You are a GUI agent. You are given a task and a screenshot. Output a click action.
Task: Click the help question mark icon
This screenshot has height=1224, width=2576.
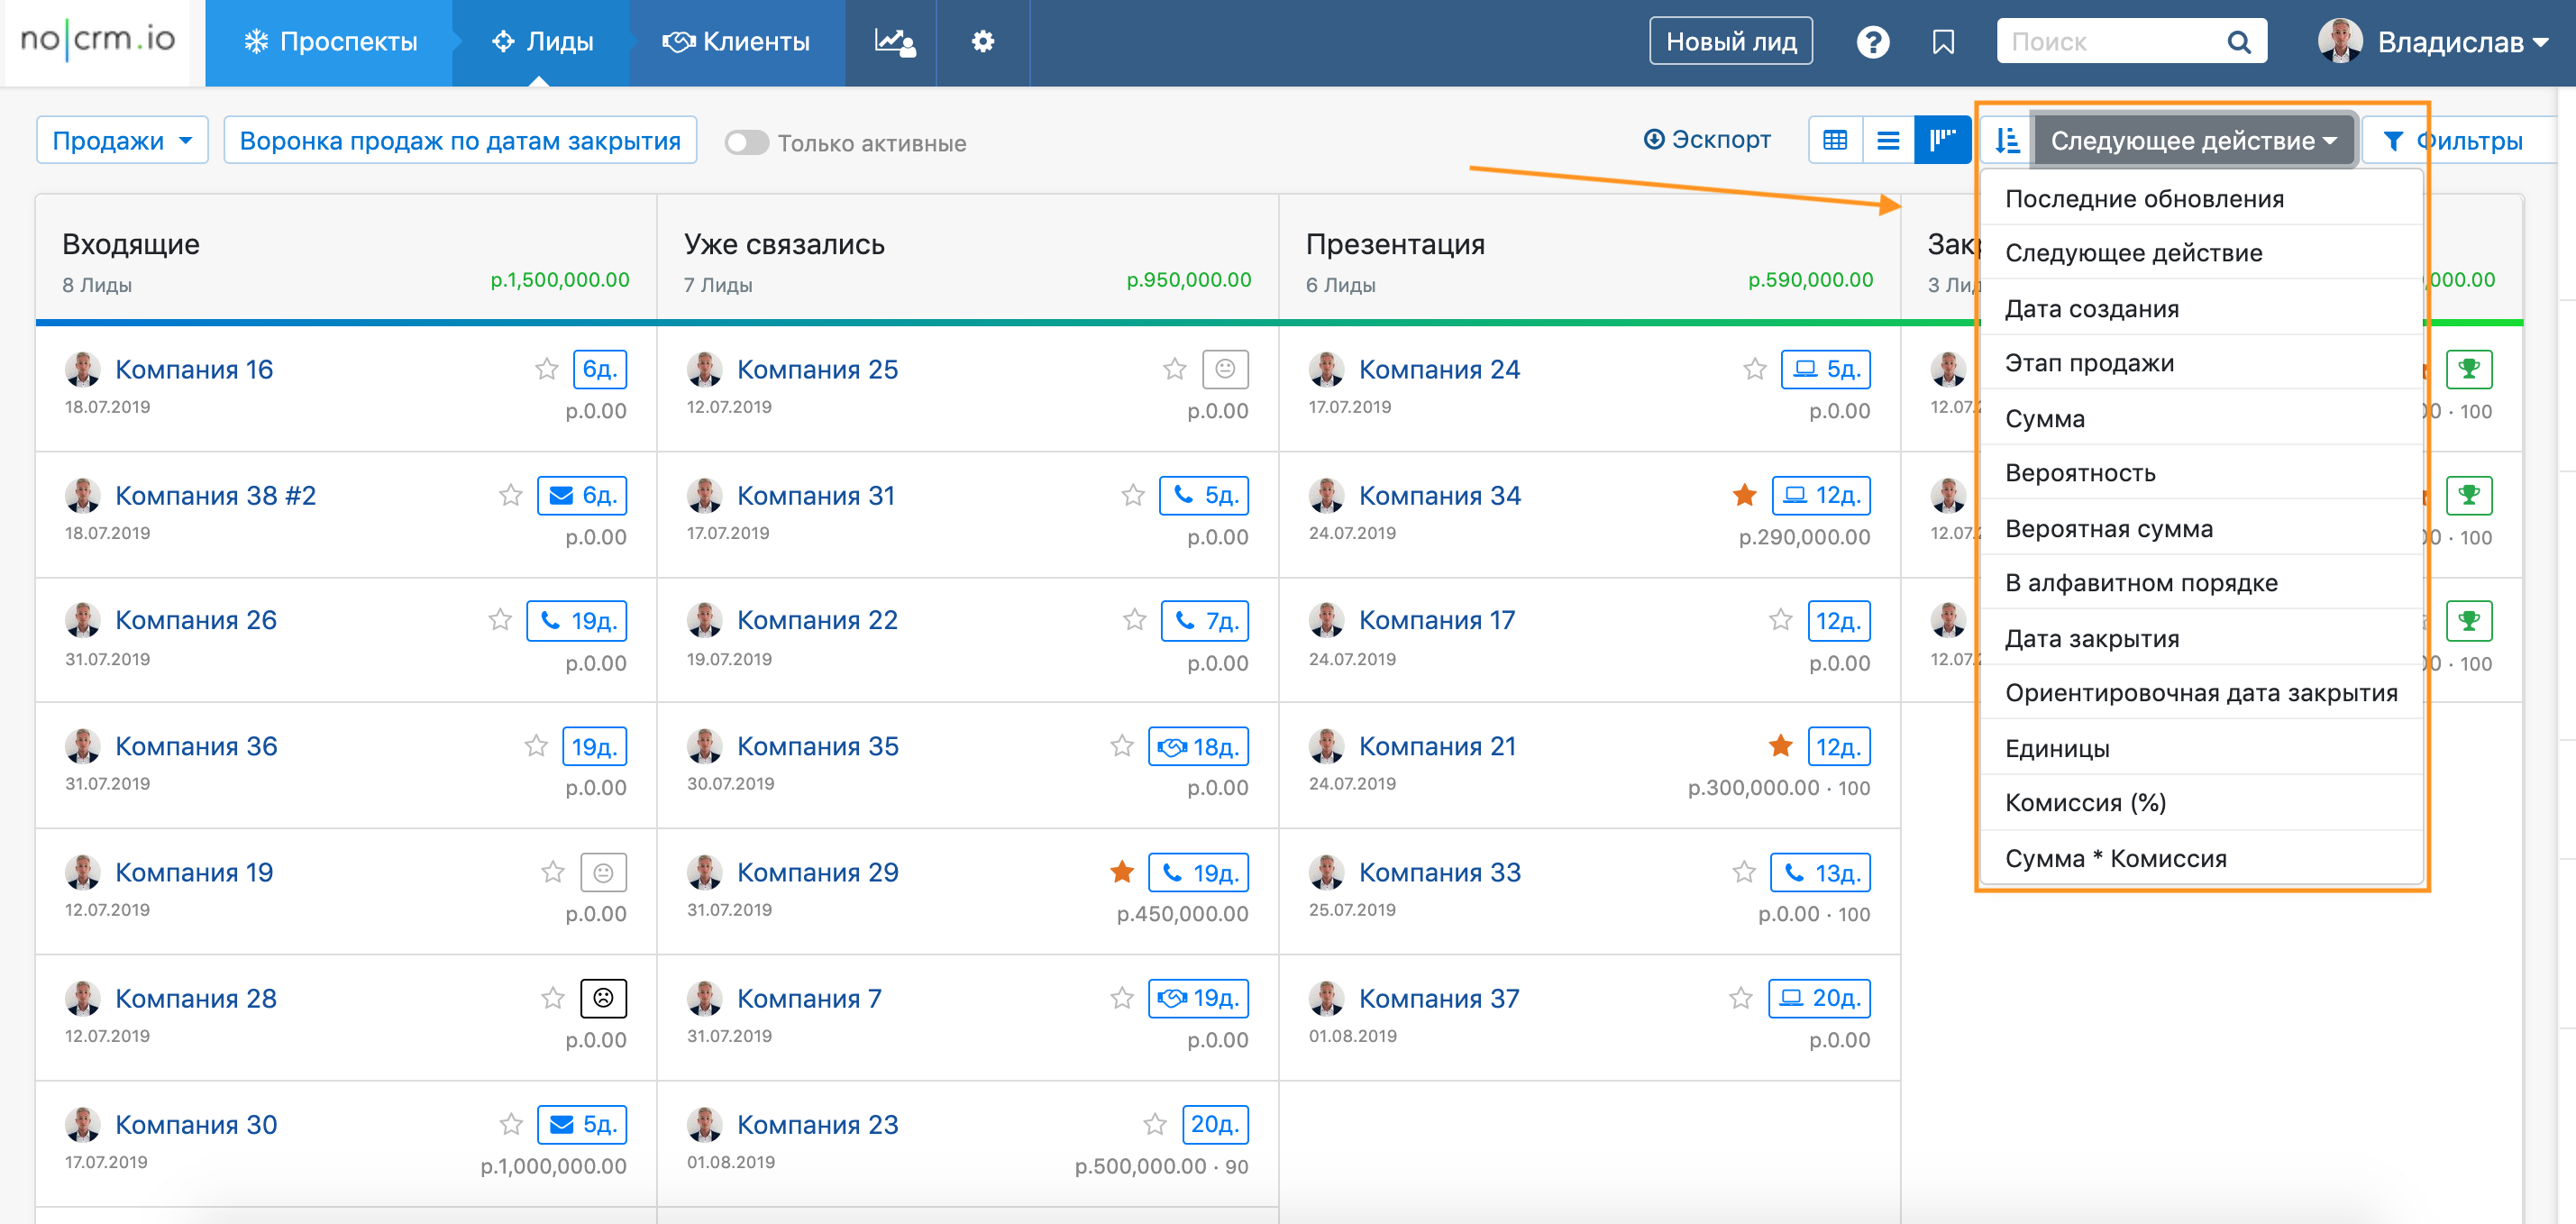pos(1872,42)
